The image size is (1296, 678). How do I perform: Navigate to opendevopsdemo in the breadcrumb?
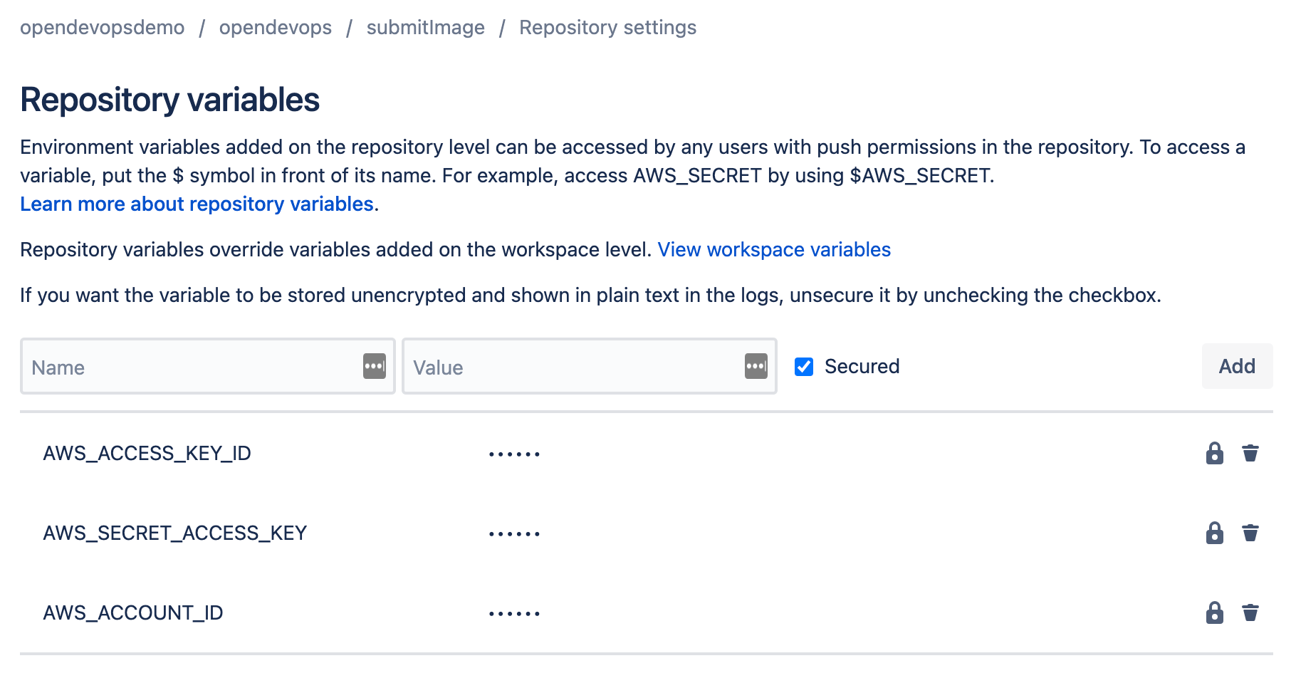click(102, 27)
